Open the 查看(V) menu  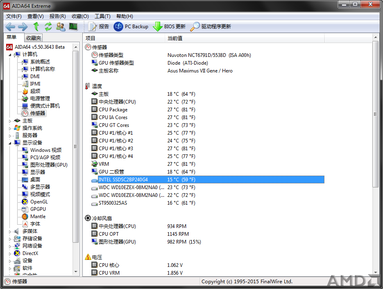[35, 16]
